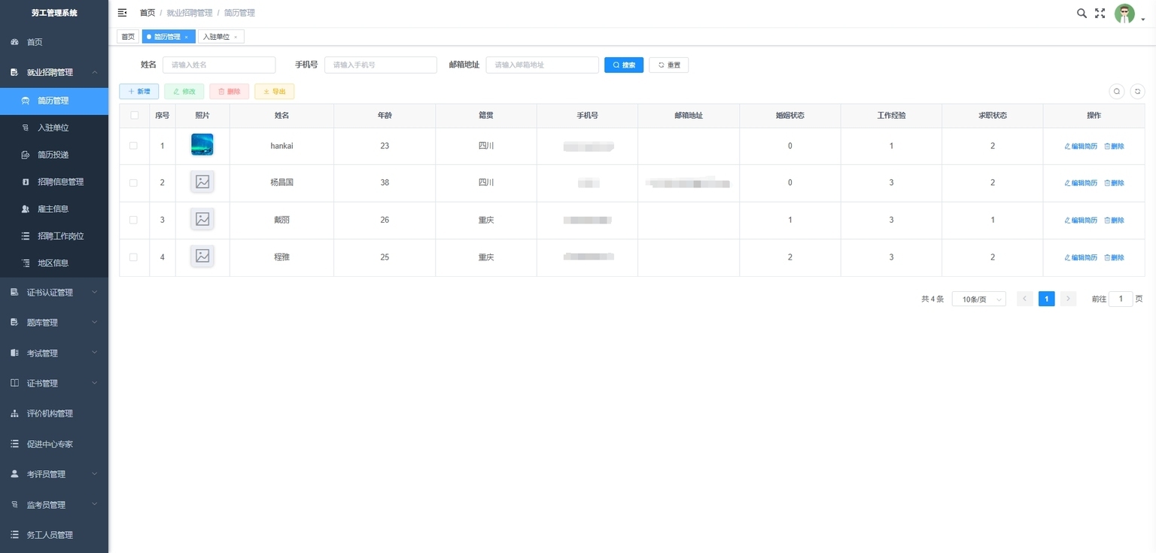Open the header search magnifier icon

point(1081,13)
